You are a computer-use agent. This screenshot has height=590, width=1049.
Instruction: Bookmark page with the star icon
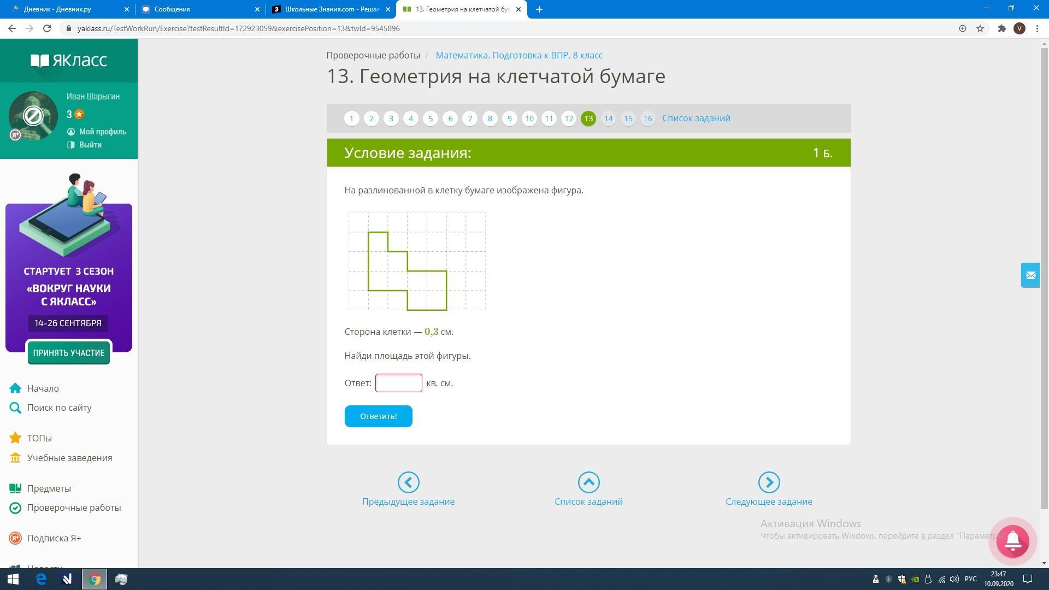tap(980, 28)
